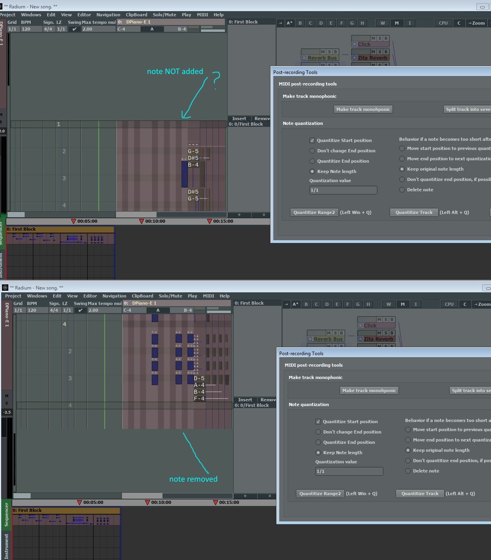Viewport: 491px width, 560px height.
Task: Toggle the Swing checkmark in upper editor
Action: point(74,29)
